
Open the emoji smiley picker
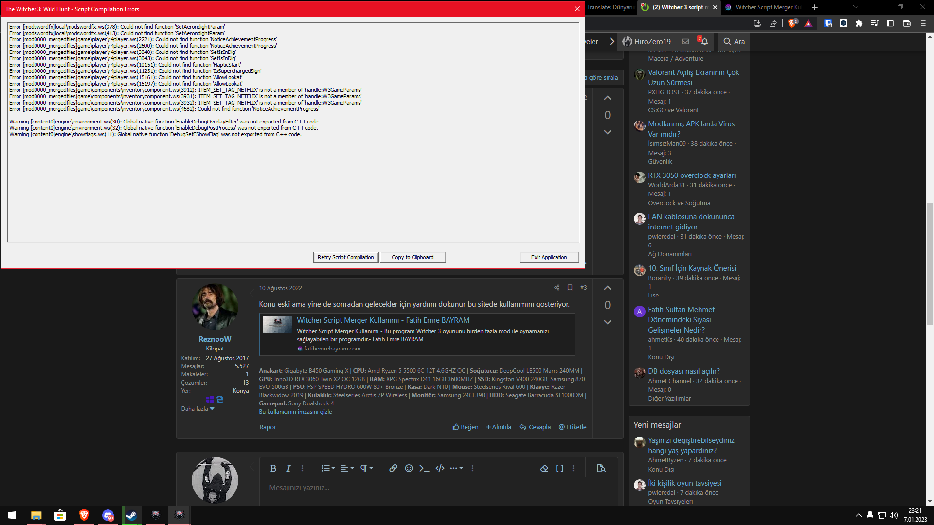coord(409,468)
